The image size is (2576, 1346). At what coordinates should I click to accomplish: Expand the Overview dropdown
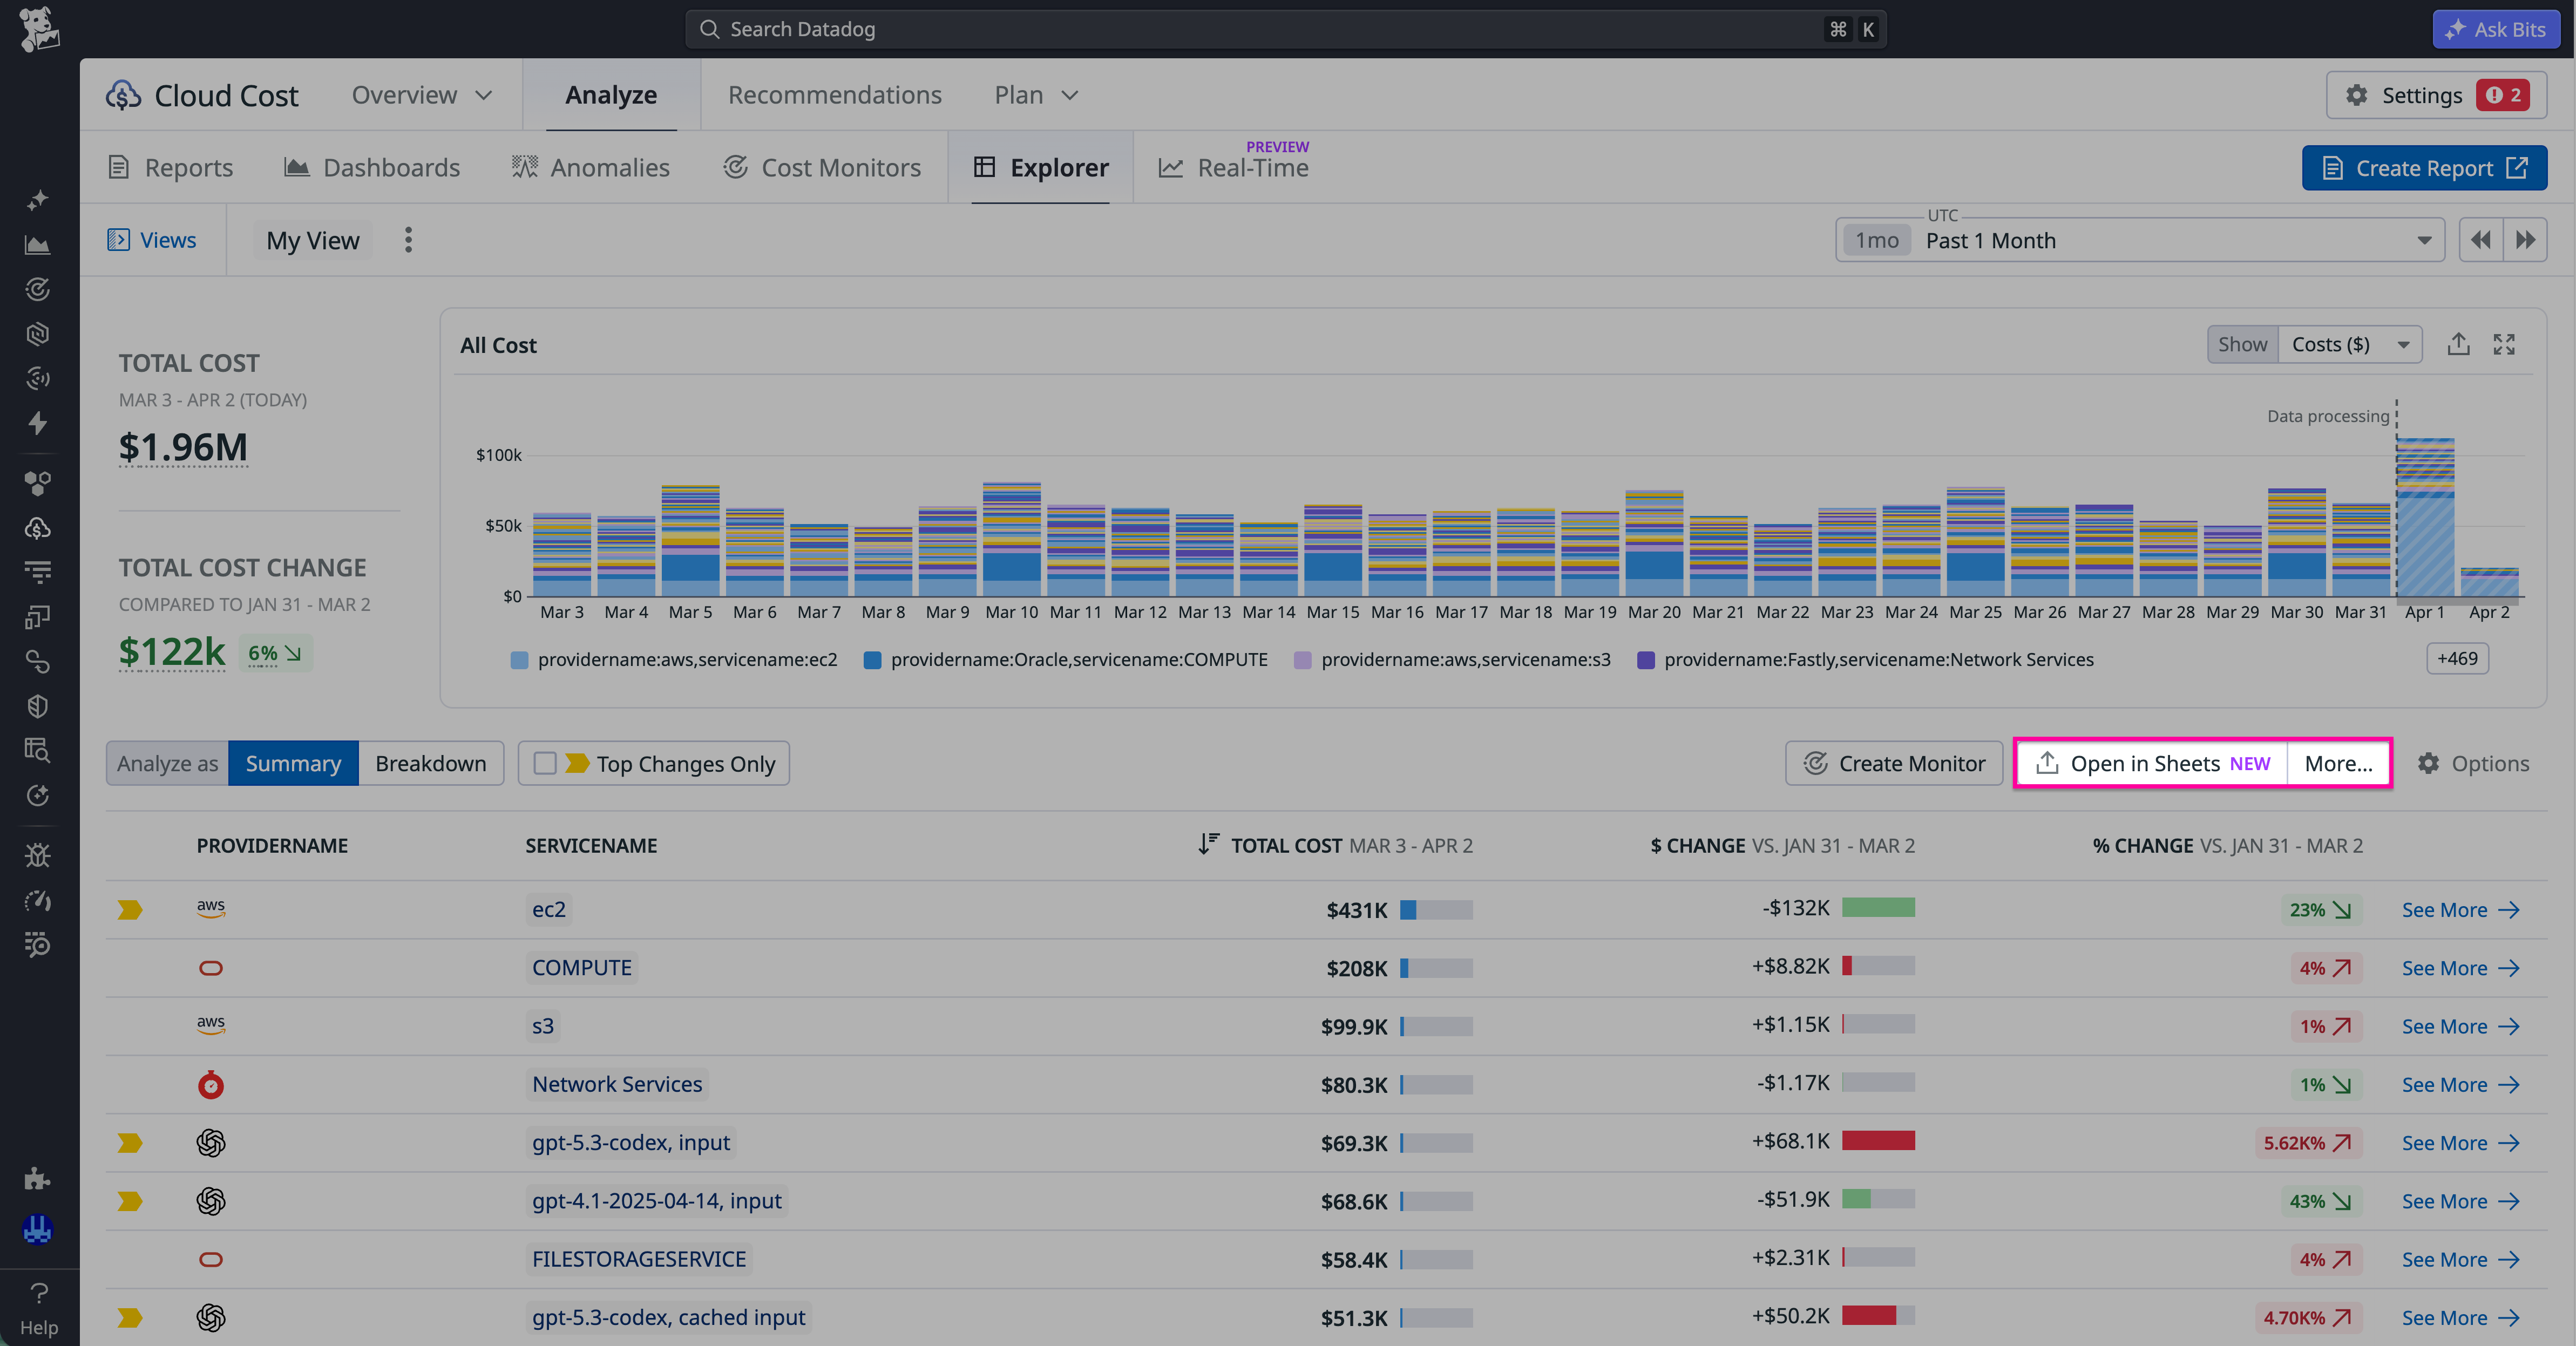coord(422,95)
